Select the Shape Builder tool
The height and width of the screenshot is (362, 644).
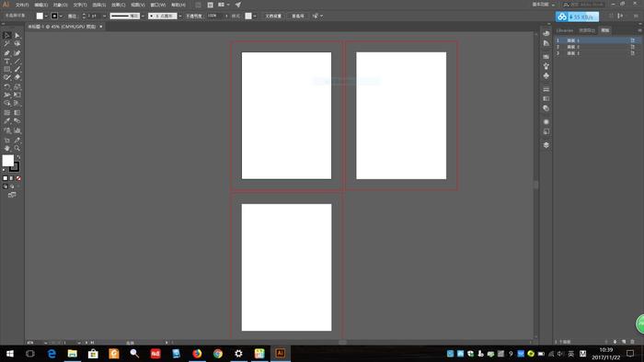pos(7,103)
